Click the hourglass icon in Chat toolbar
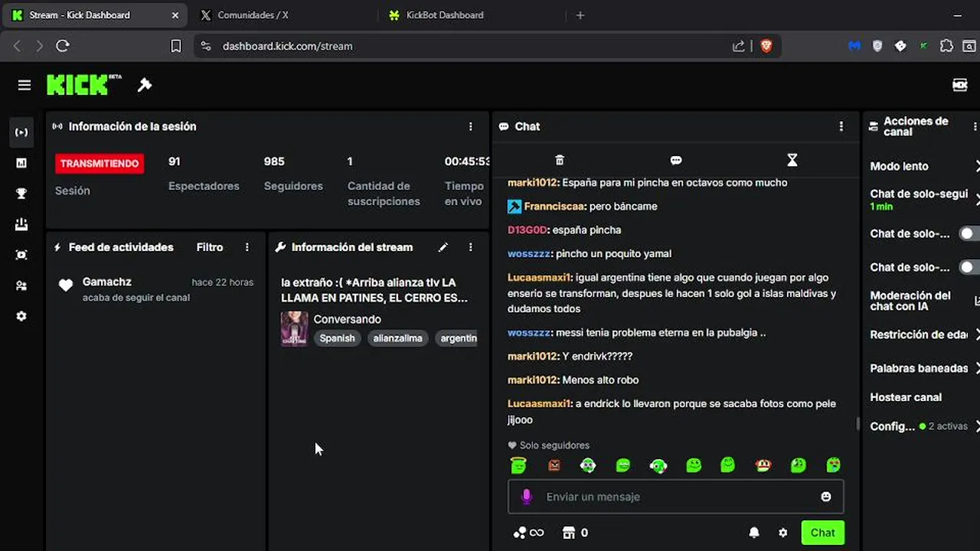This screenshot has height=551, width=980. (792, 160)
